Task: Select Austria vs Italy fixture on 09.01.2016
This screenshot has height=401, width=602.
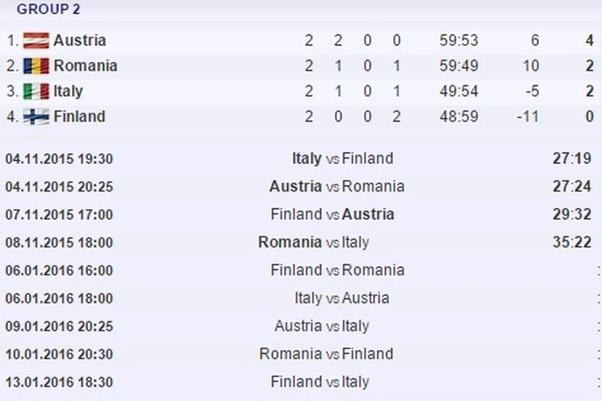Action: [321, 326]
